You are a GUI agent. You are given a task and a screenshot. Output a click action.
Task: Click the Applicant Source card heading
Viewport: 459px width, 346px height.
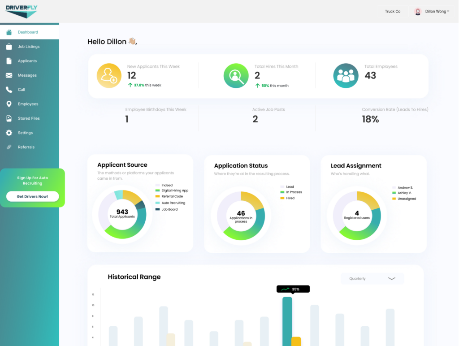(x=122, y=165)
